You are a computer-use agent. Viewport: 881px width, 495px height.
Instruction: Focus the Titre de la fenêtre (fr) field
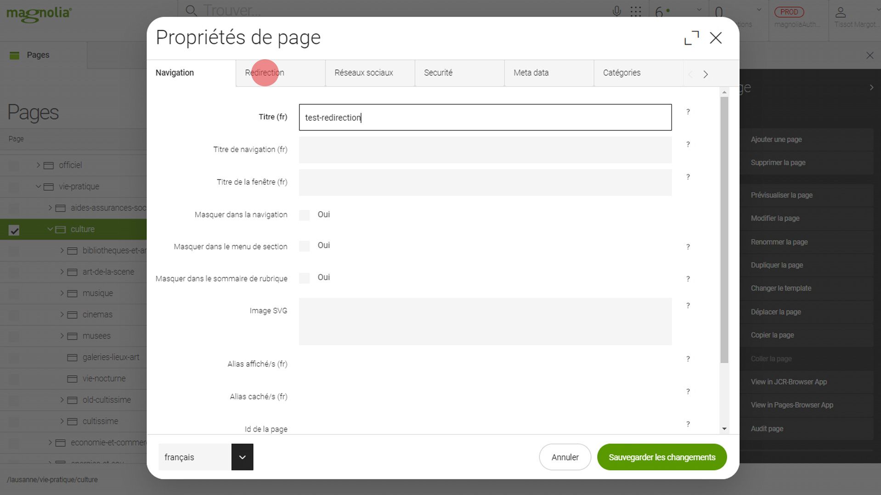[485, 182]
